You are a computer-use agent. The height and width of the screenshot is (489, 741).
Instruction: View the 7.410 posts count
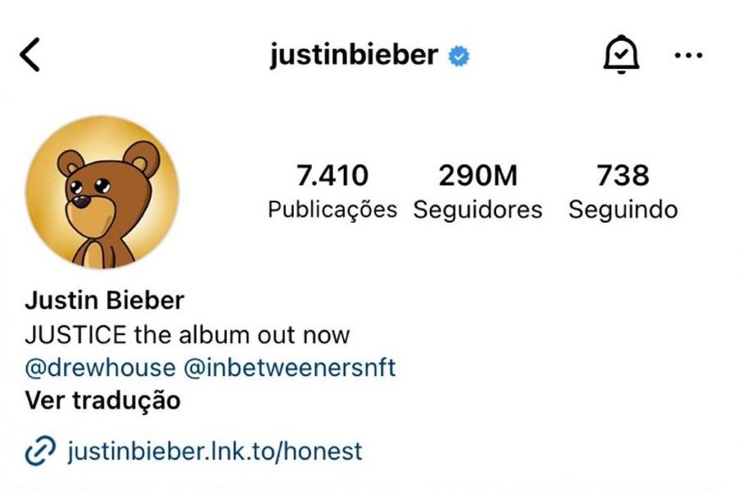point(332,175)
